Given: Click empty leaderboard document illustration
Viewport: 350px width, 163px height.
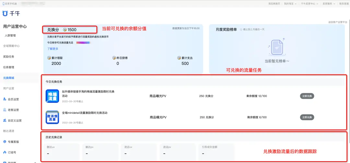Looking at the screenshot, I should coord(277,47).
